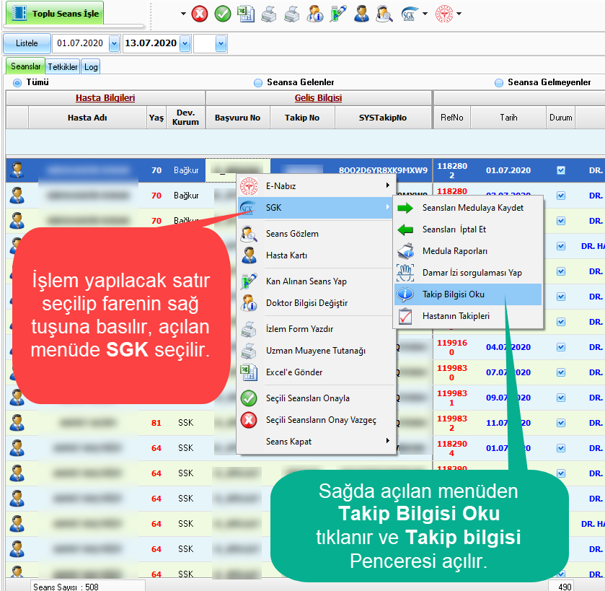Select the Tümü radio button
This screenshot has width=605, height=591.
[x=17, y=82]
